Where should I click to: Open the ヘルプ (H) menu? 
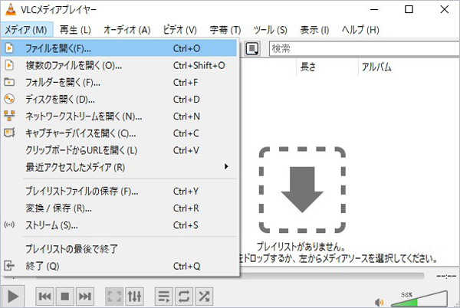(x=360, y=30)
